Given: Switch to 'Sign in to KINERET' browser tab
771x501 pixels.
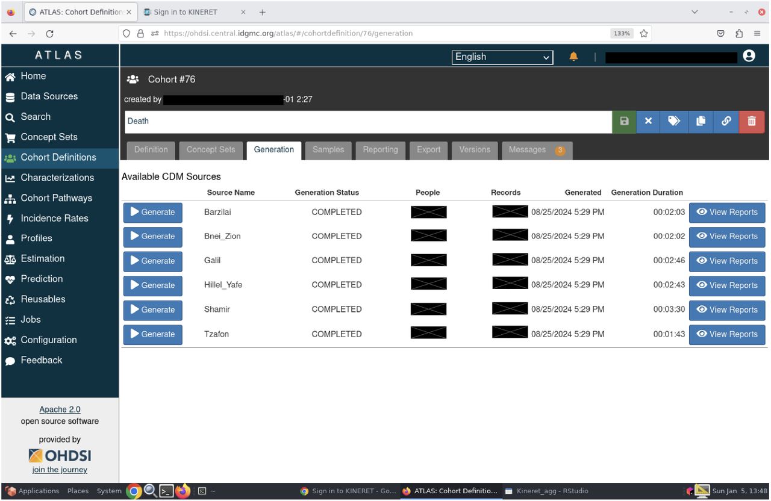Looking at the screenshot, I should pyautogui.click(x=195, y=12).
